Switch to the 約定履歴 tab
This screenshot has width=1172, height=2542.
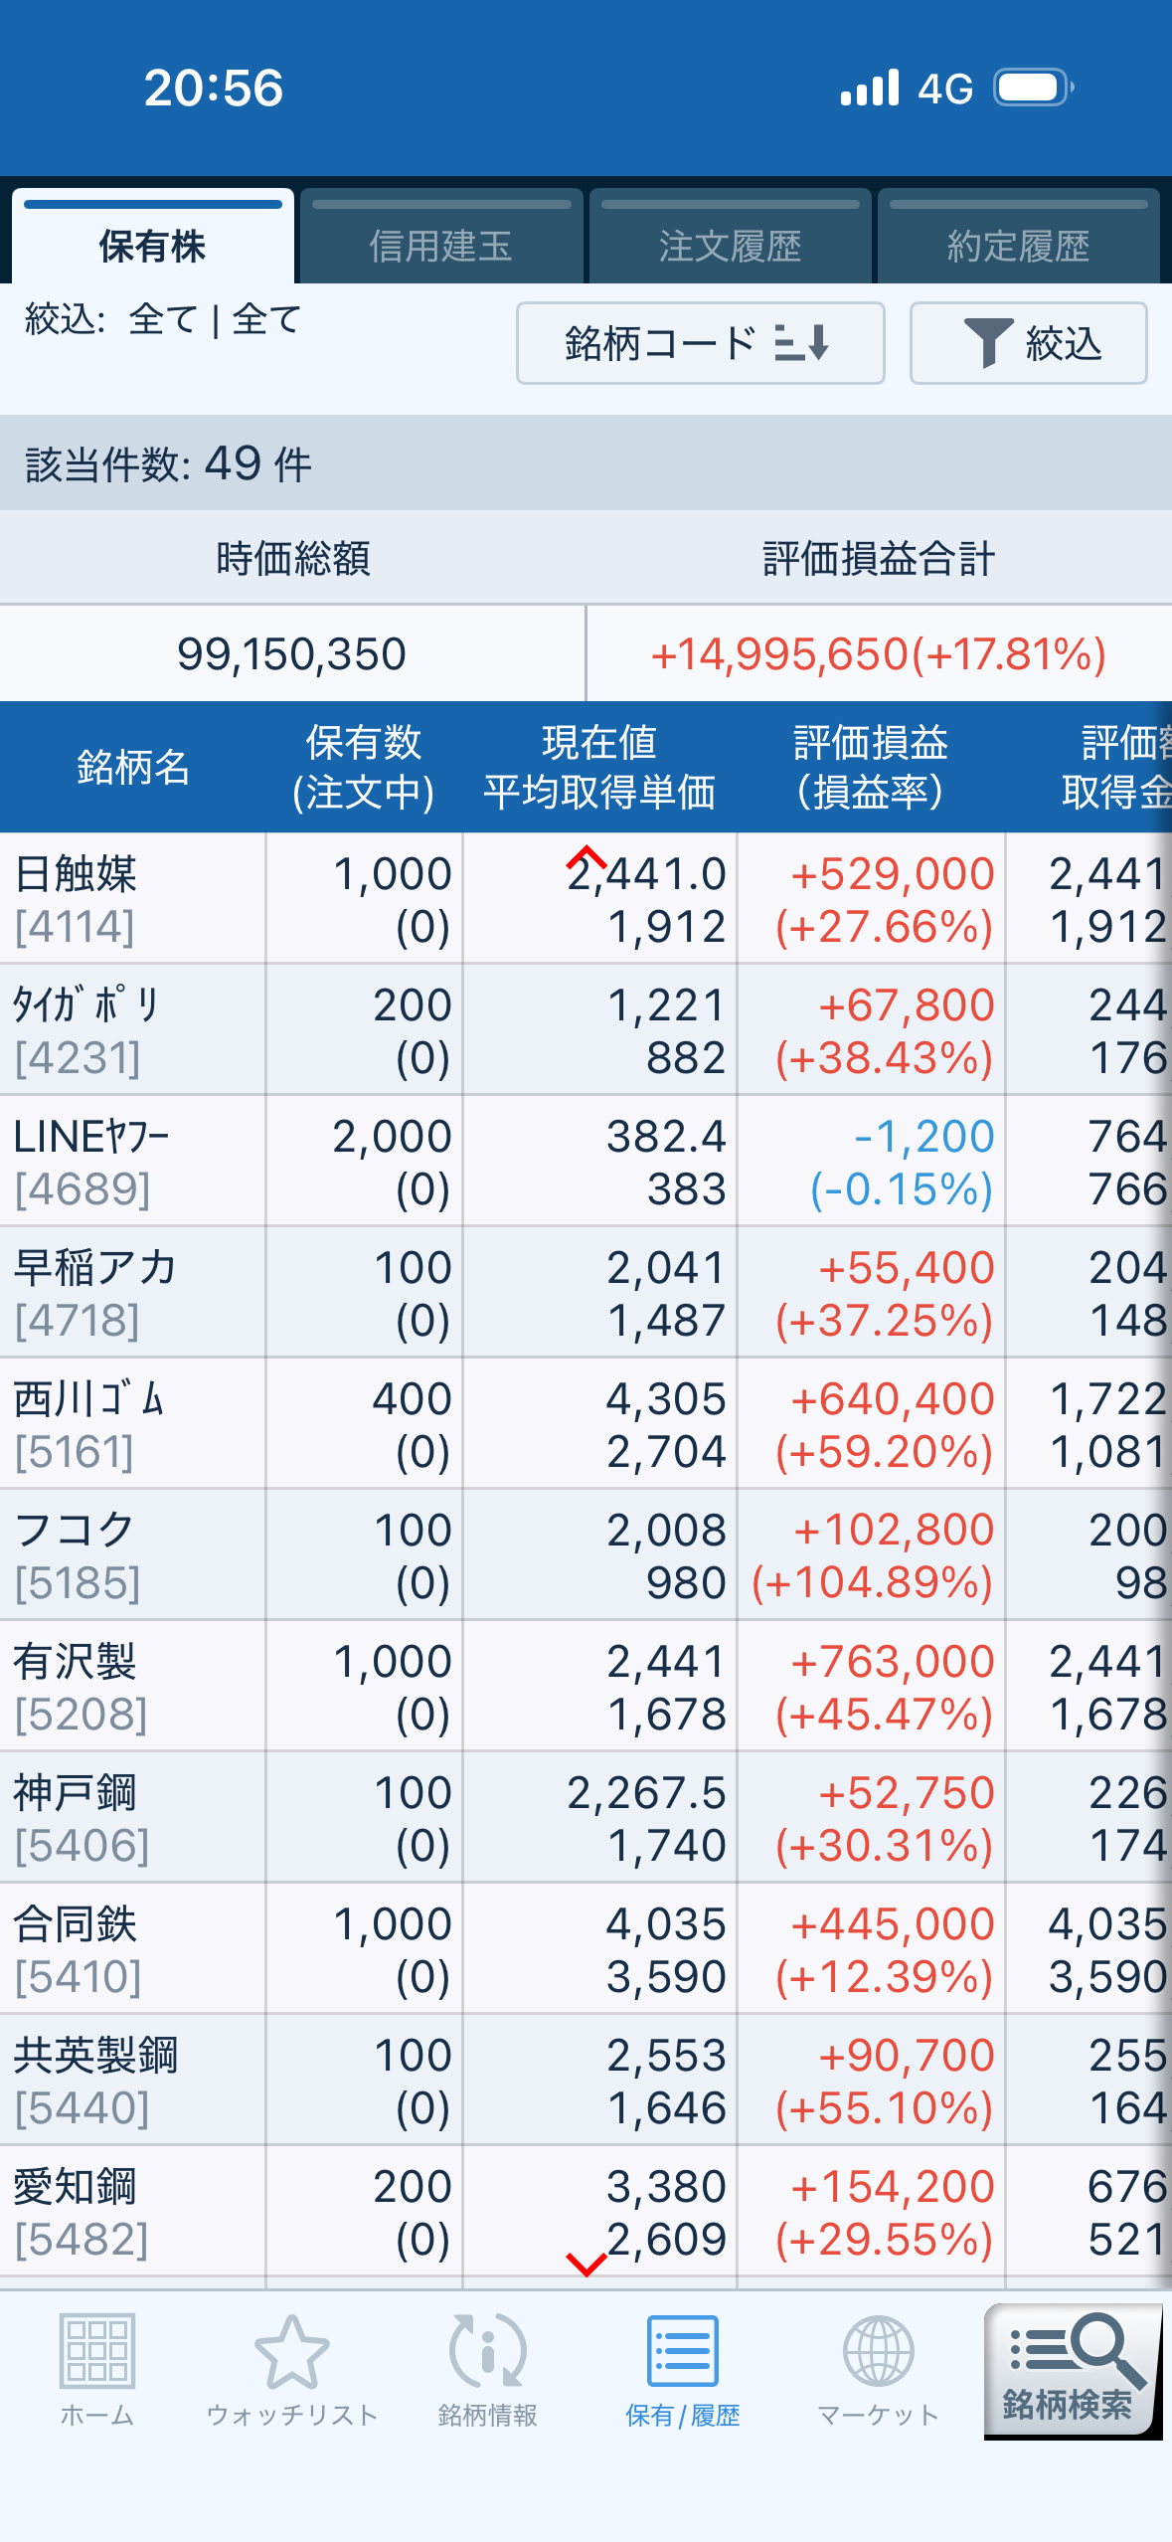(1018, 246)
